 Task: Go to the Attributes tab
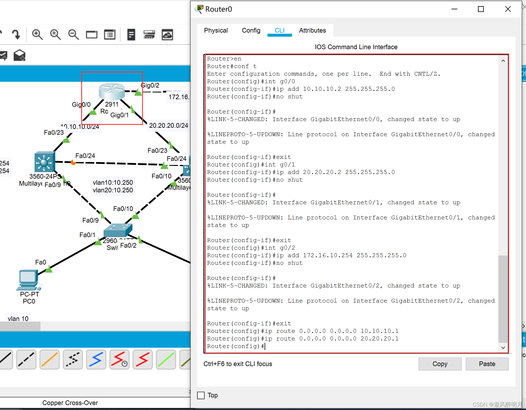(312, 31)
